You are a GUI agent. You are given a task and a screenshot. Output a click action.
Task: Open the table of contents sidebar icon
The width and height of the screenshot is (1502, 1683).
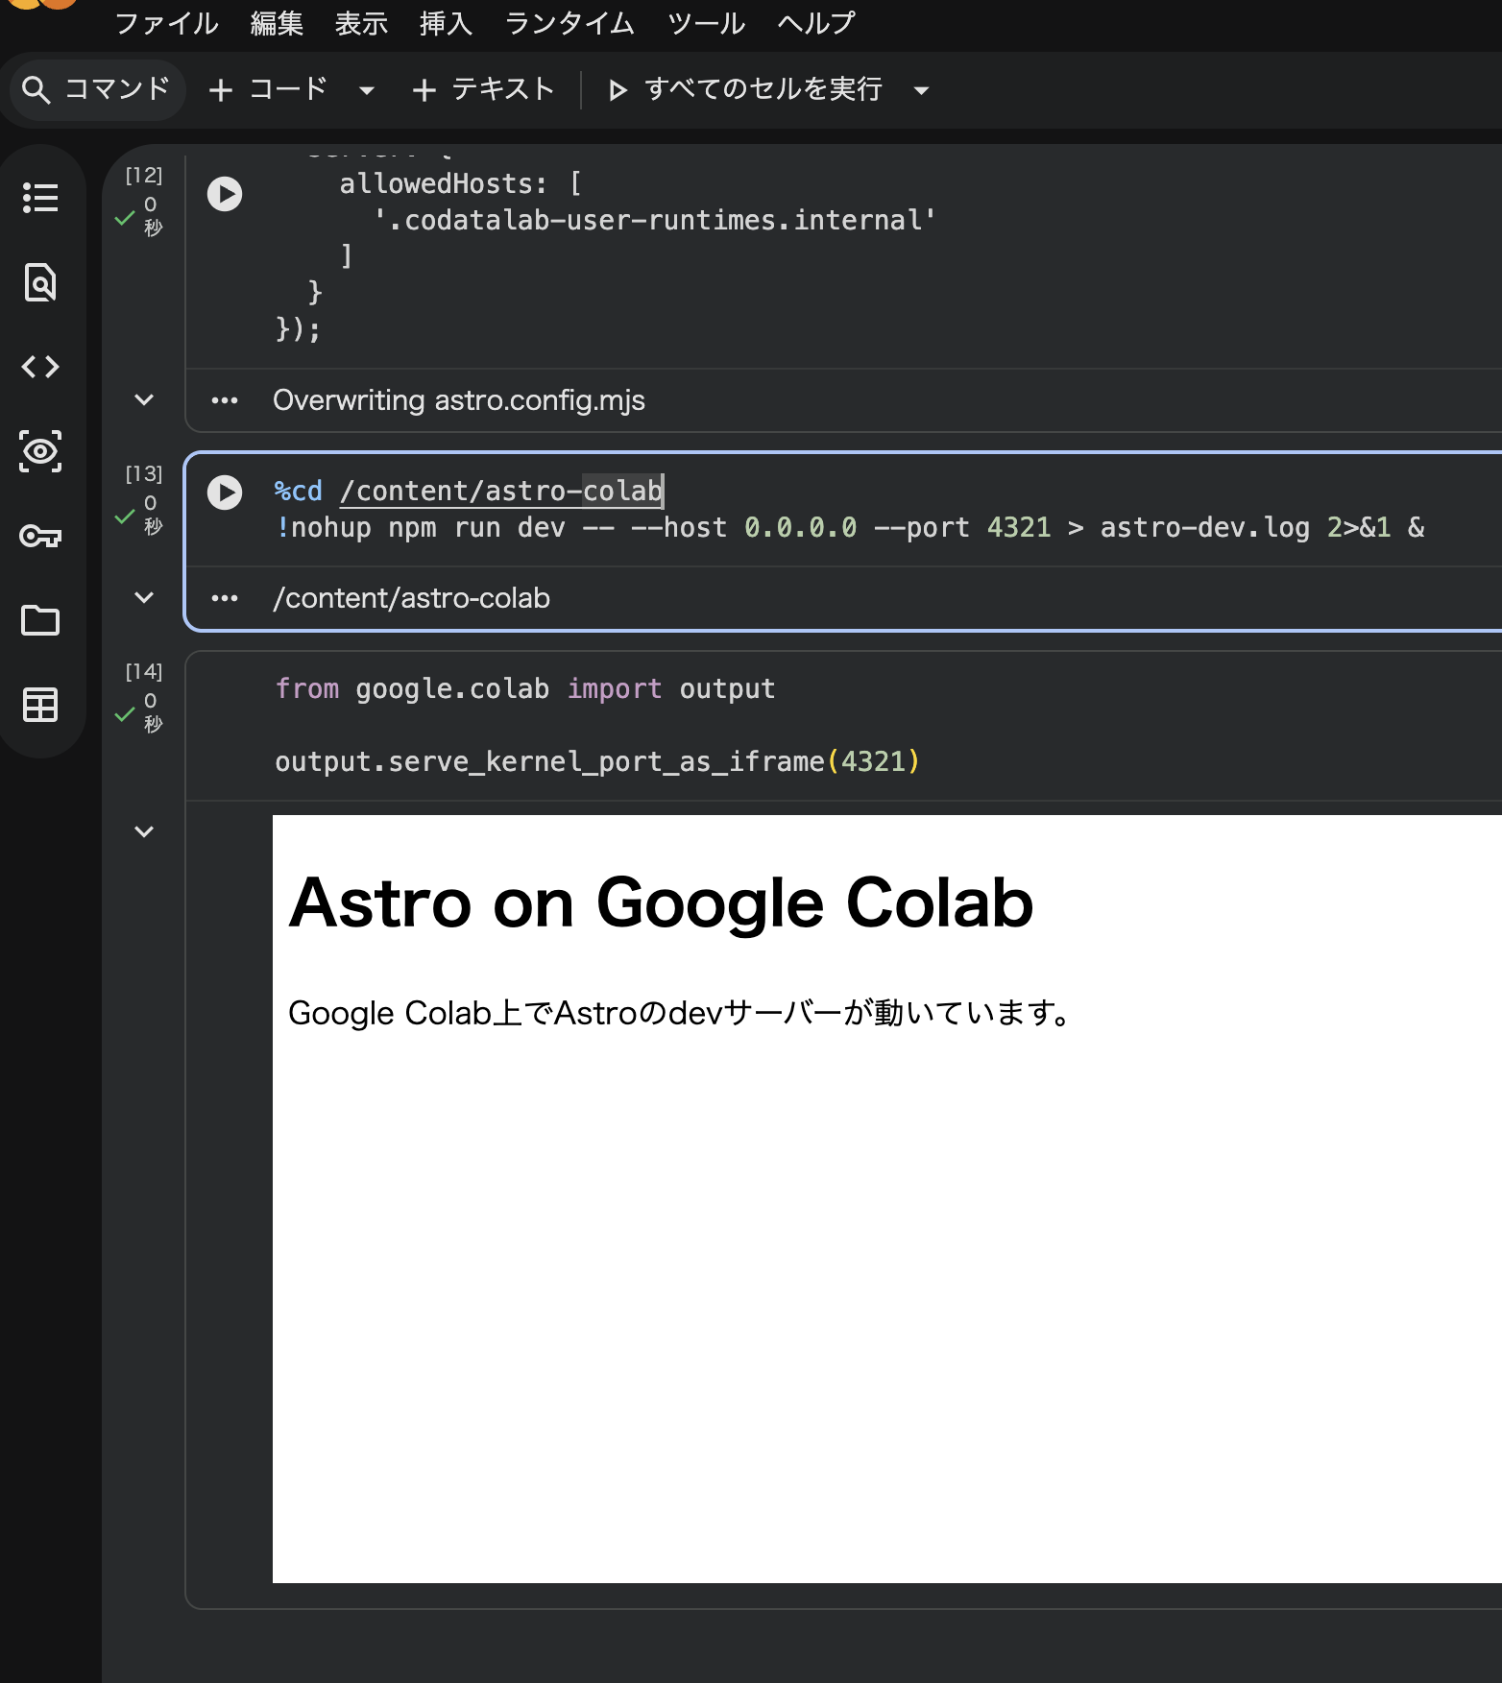pyautogui.click(x=40, y=198)
